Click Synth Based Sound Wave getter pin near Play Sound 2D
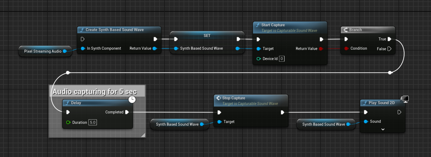This screenshot has height=157, width=431. tap(348, 124)
